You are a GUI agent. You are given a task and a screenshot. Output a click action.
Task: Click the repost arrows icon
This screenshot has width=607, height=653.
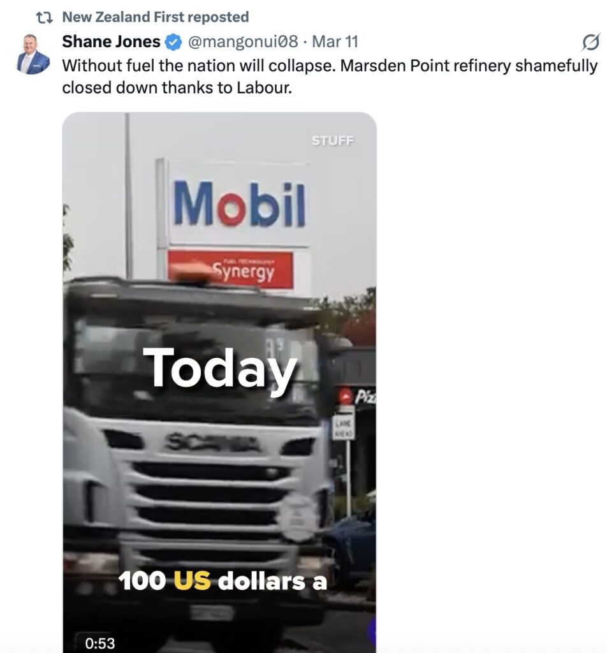pyautogui.click(x=44, y=17)
